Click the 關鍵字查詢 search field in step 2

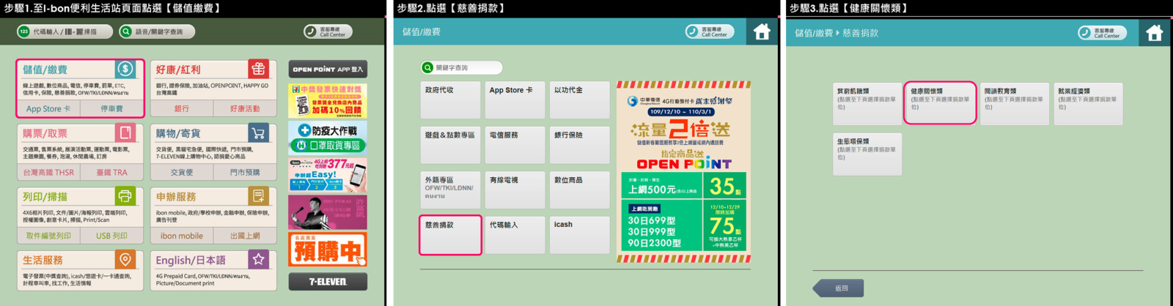(461, 67)
